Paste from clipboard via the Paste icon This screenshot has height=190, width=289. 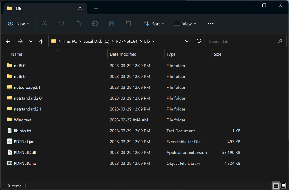[78, 23]
